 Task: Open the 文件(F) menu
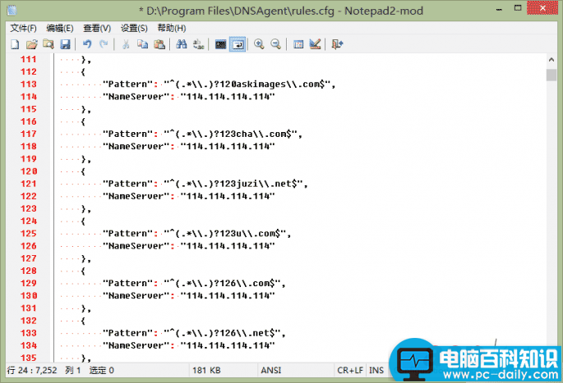click(25, 28)
